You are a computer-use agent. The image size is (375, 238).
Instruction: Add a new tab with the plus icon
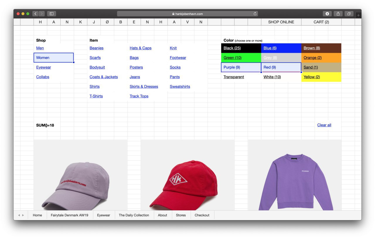click(358, 15)
